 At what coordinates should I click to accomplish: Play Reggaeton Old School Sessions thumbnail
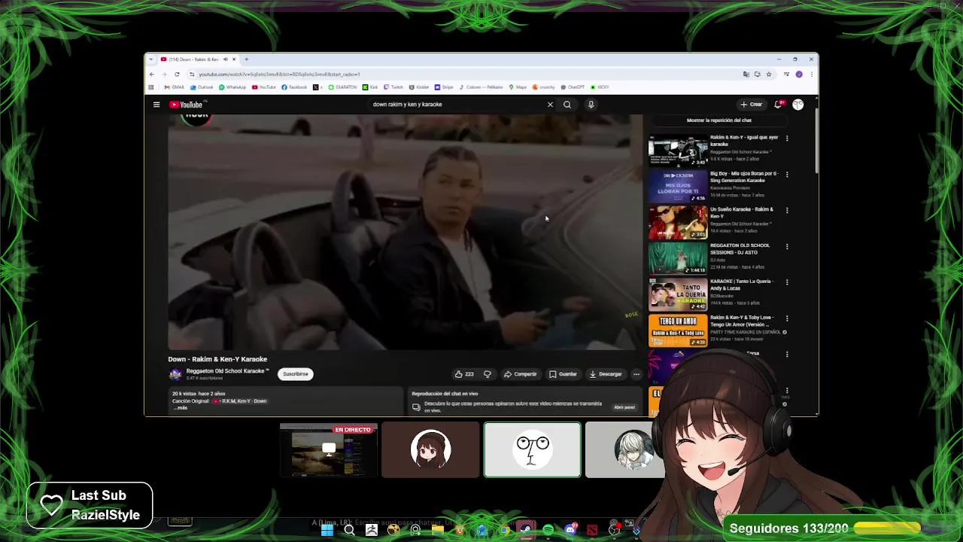(x=678, y=259)
